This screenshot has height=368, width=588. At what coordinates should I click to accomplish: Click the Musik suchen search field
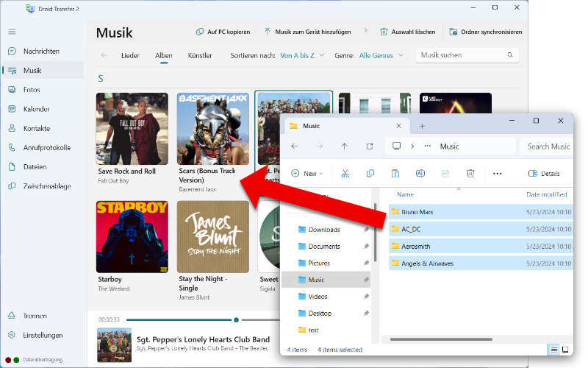[x=467, y=55]
